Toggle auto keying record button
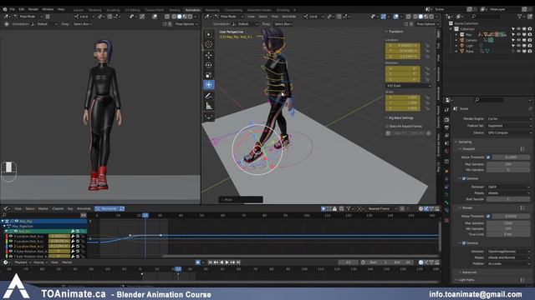The image size is (535, 300). click(x=198, y=262)
